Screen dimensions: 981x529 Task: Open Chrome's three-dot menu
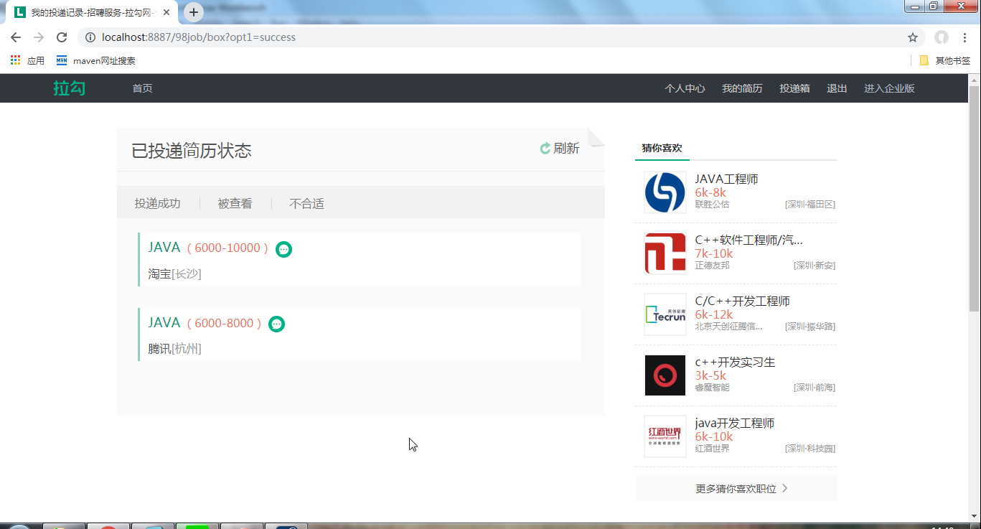(964, 37)
